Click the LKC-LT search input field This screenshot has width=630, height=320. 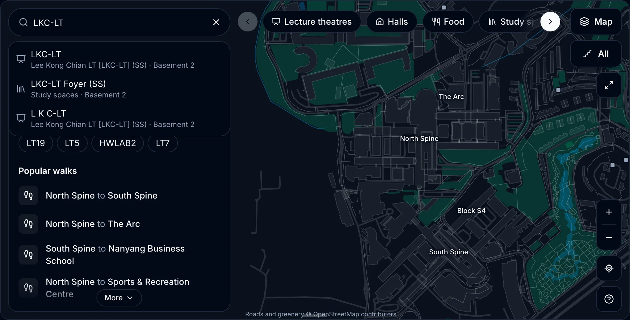click(119, 22)
